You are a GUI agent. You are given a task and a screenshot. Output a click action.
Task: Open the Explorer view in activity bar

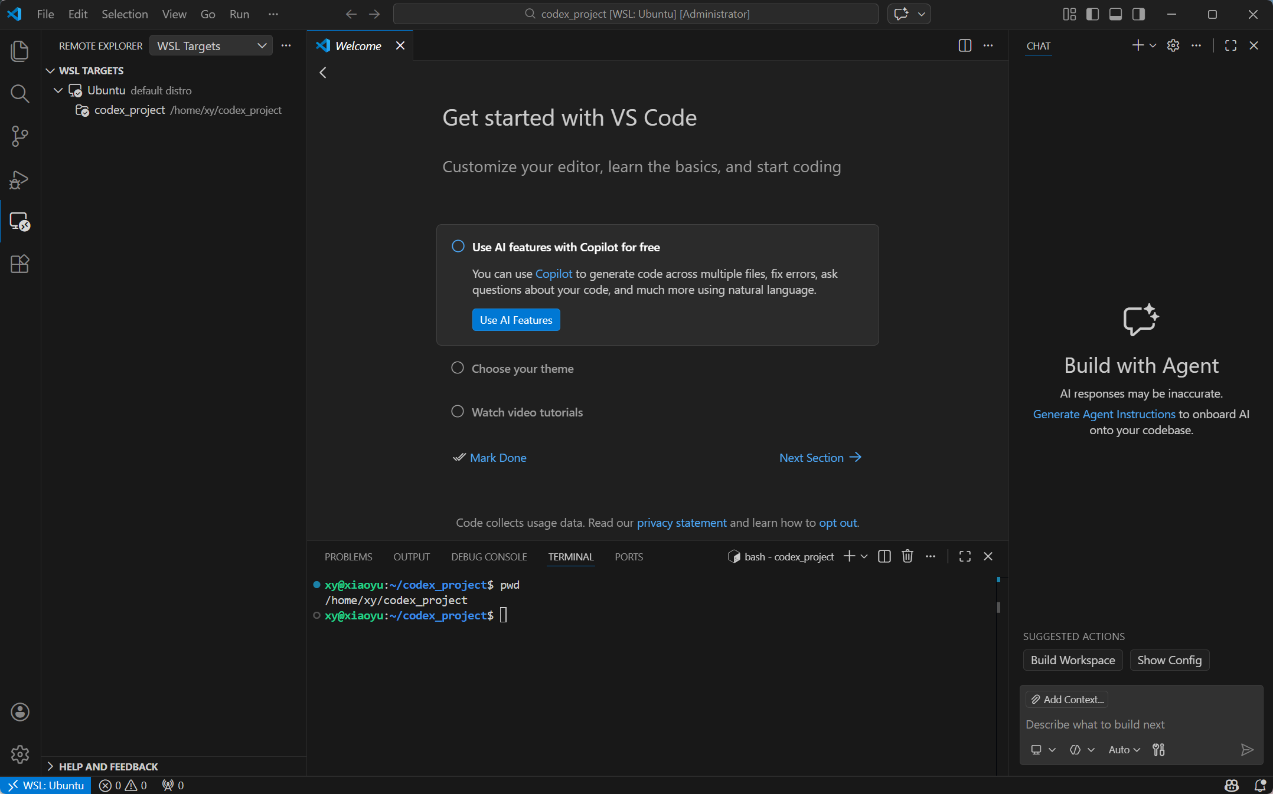pos(19,51)
